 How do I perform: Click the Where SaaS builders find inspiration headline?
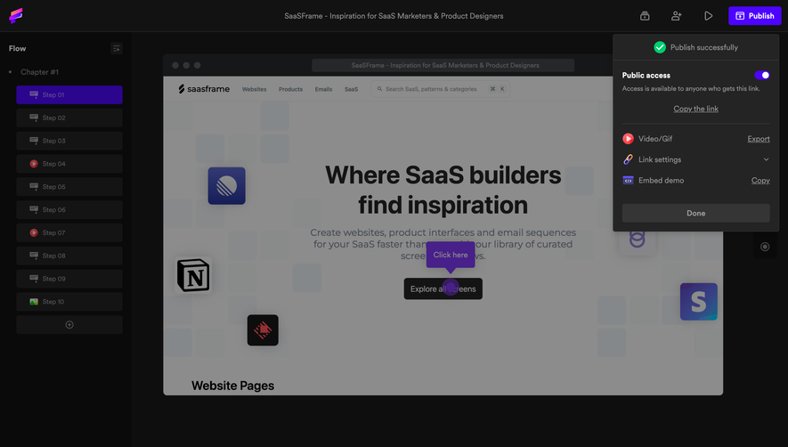coord(443,190)
